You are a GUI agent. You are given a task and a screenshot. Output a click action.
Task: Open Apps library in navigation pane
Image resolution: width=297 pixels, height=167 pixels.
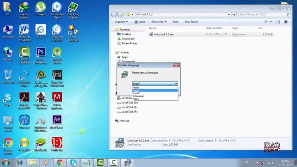pyautogui.click(x=124, y=57)
